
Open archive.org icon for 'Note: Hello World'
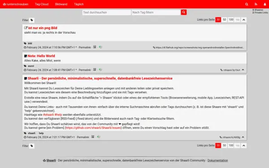(x=100, y=69)
